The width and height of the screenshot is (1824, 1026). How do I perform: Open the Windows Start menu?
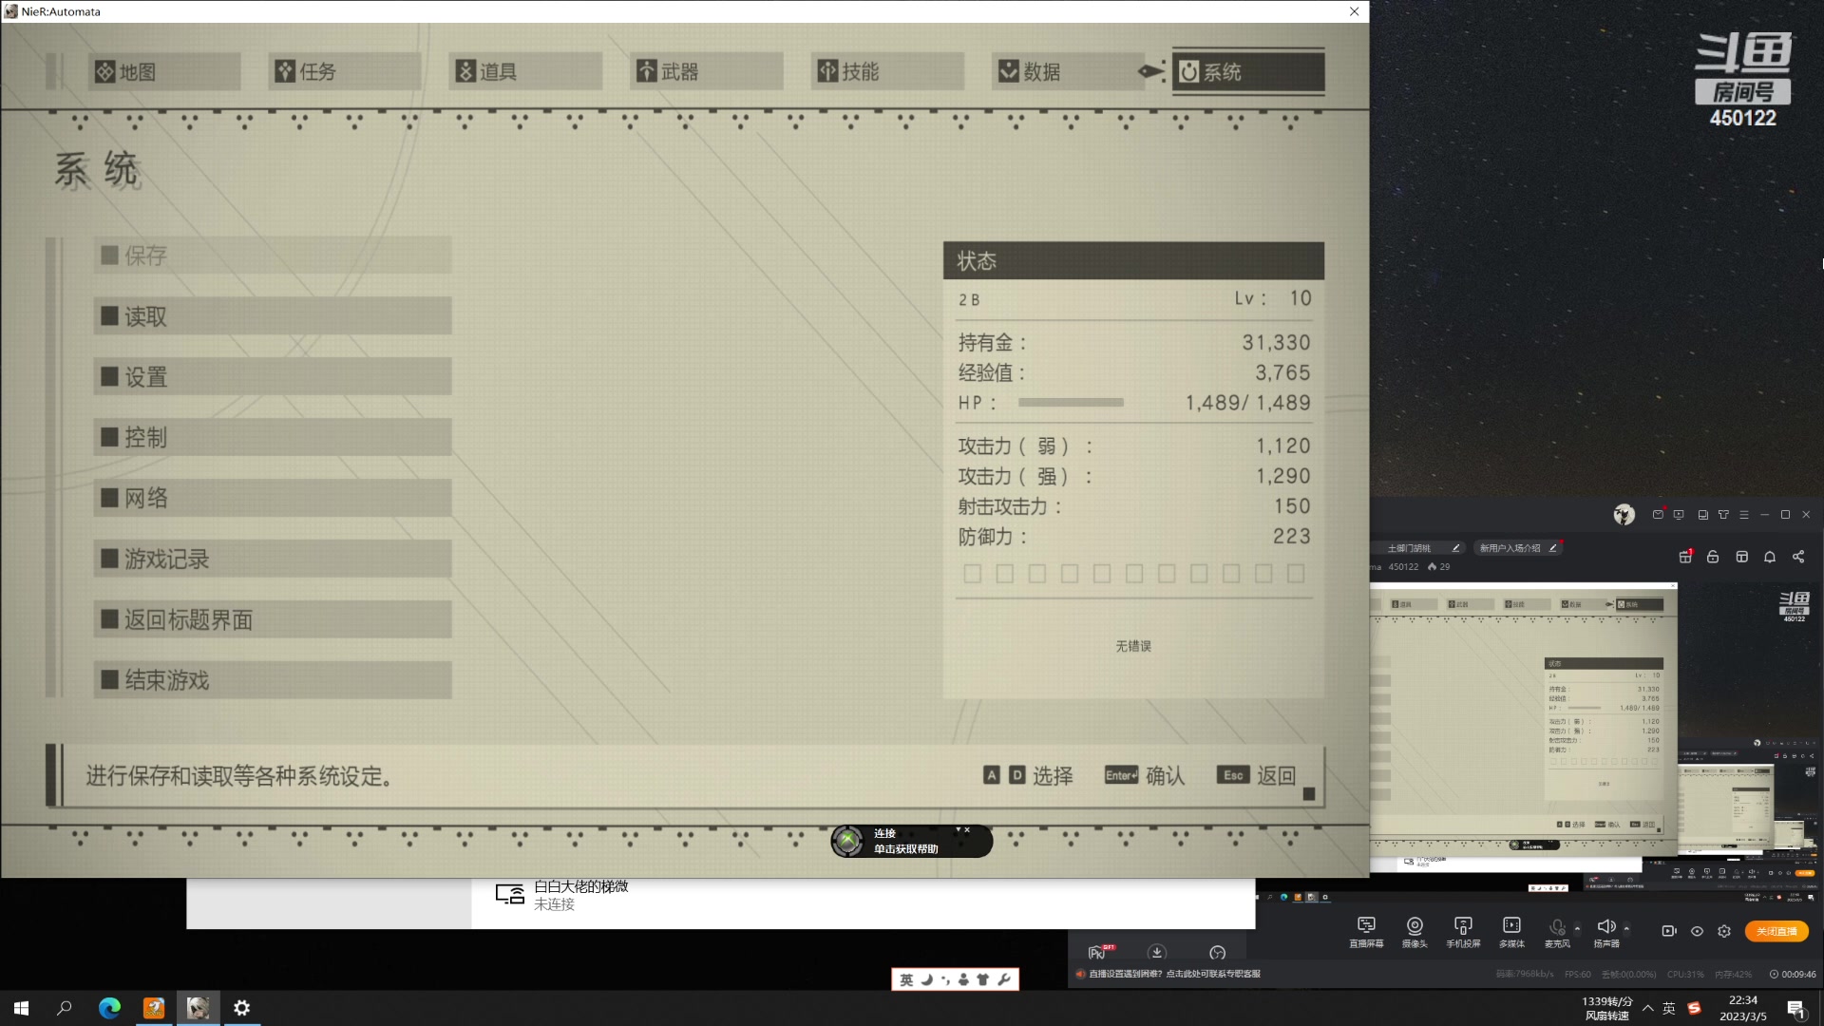tap(21, 1008)
